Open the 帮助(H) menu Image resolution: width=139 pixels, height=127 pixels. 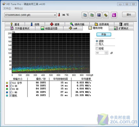pos(19,8)
